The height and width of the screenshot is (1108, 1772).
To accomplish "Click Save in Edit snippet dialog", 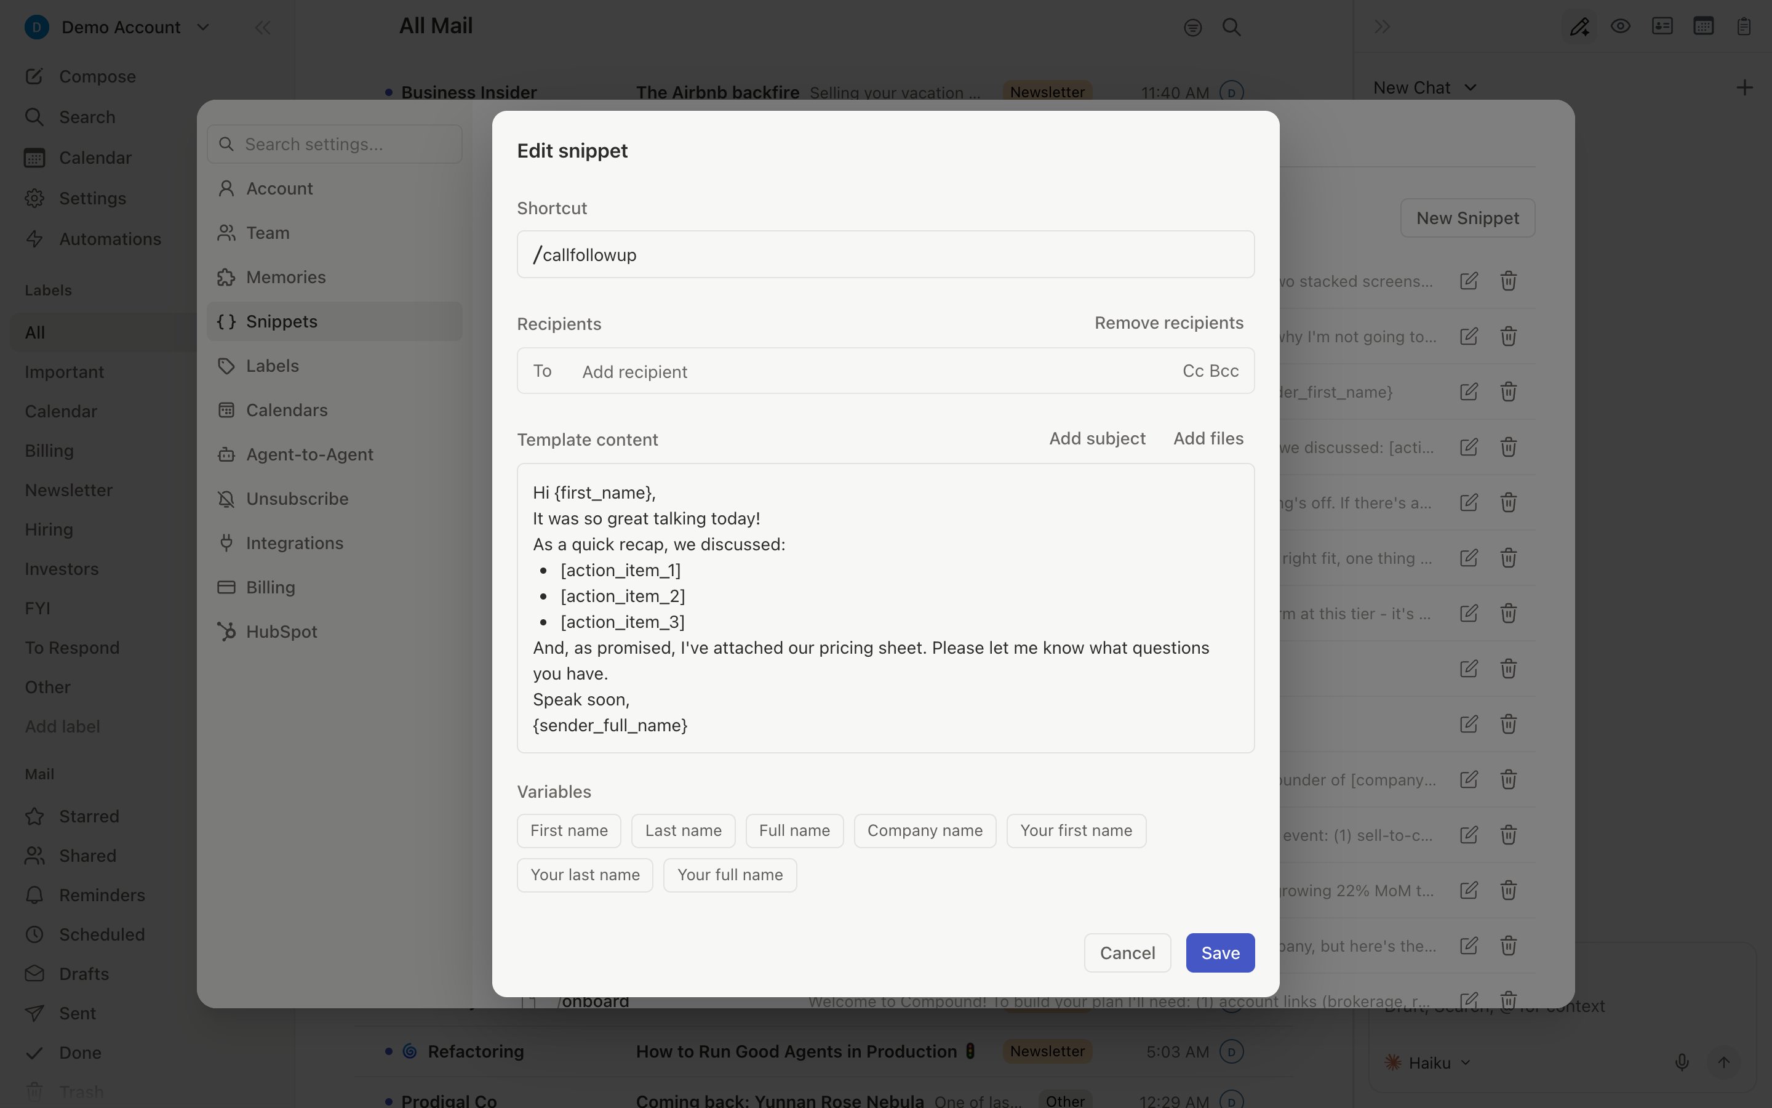I will [1220, 953].
